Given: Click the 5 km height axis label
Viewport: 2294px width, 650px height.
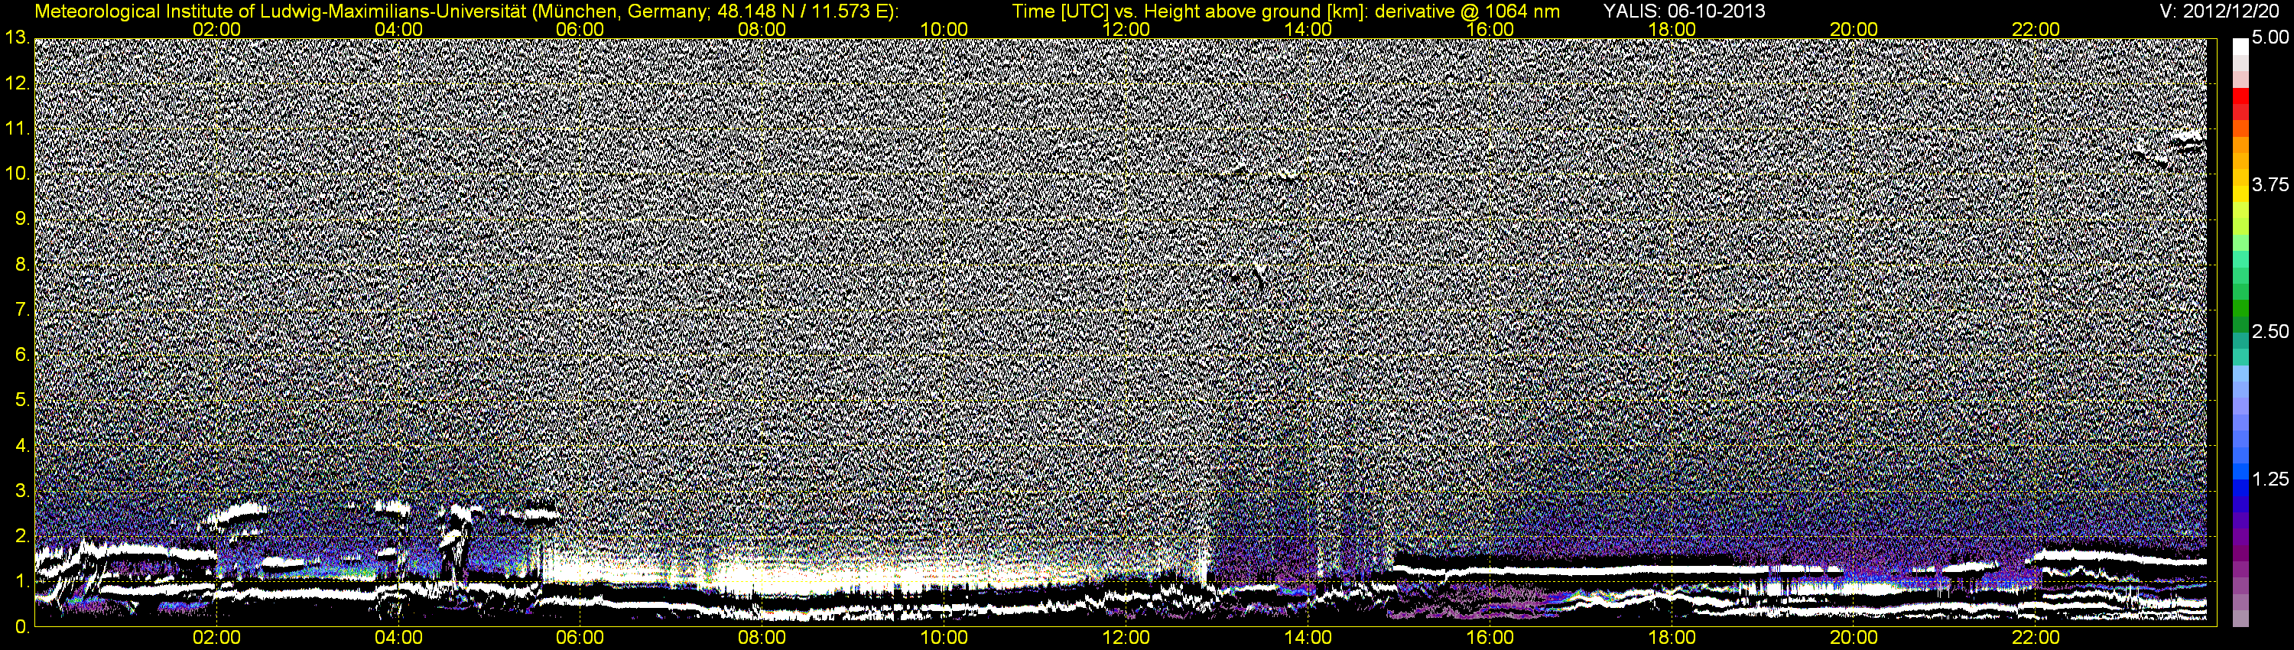Looking at the screenshot, I should [22, 401].
